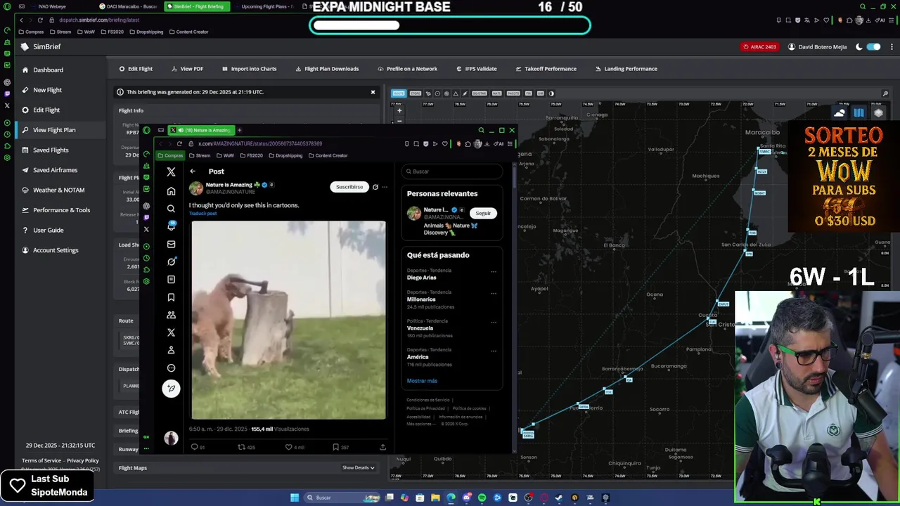Share the post via upload icon

[382, 447]
